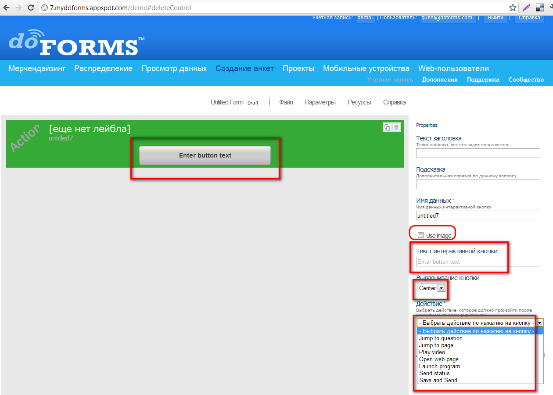553x395 pixels.
Task: Click the duplicate control icon on green bar
Action: [x=387, y=127]
